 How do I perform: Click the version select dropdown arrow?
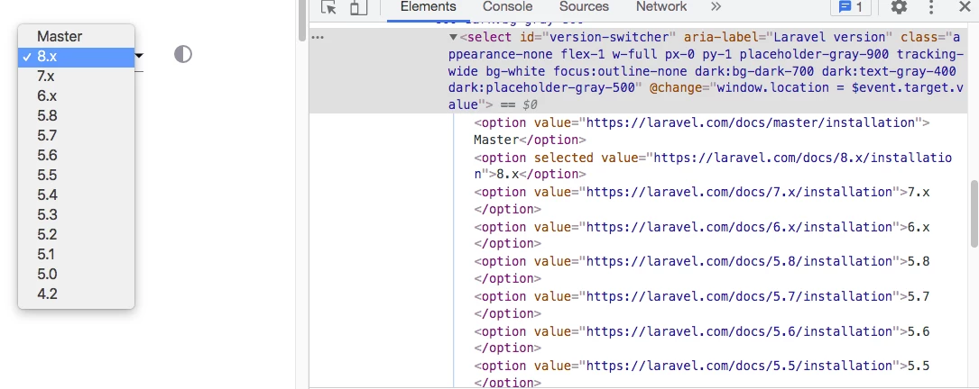click(x=139, y=56)
